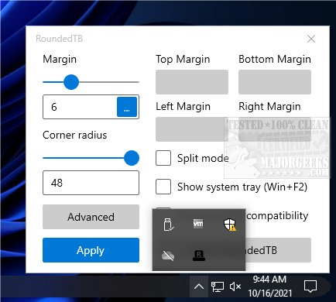This screenshot has width=336, height=302.
Task: Click the network icon in the taskbar
Action: [x=218, y=287]
